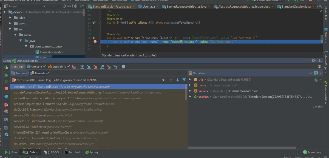Click the Scroll from Source target icon

[64, 6]
